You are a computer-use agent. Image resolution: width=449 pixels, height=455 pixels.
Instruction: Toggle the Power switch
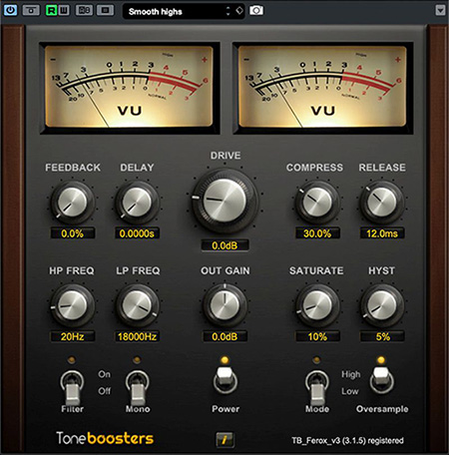pyautogui.click(x=225, y=379)
